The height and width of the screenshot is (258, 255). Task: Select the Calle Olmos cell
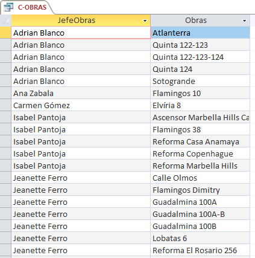[200, 178]
